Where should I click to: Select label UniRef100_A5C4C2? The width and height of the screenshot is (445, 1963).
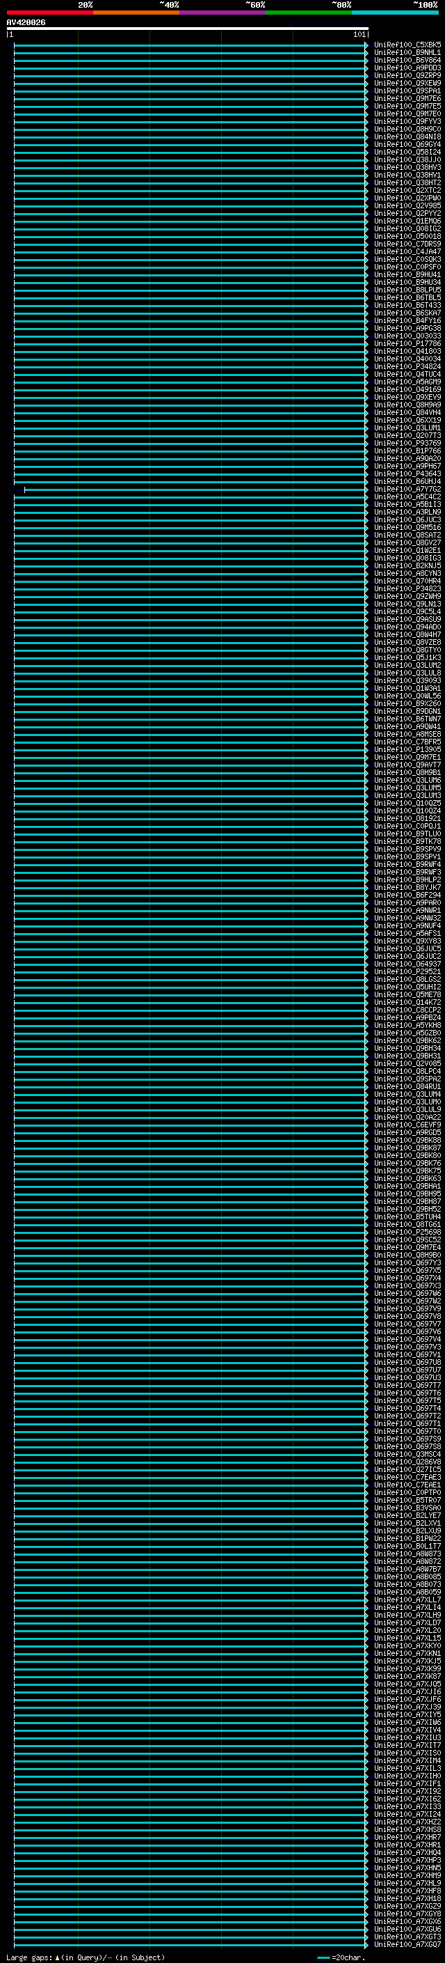407,497
